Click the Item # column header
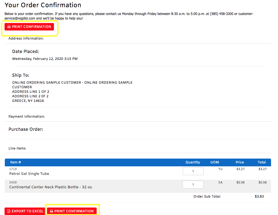 (15, 162)
